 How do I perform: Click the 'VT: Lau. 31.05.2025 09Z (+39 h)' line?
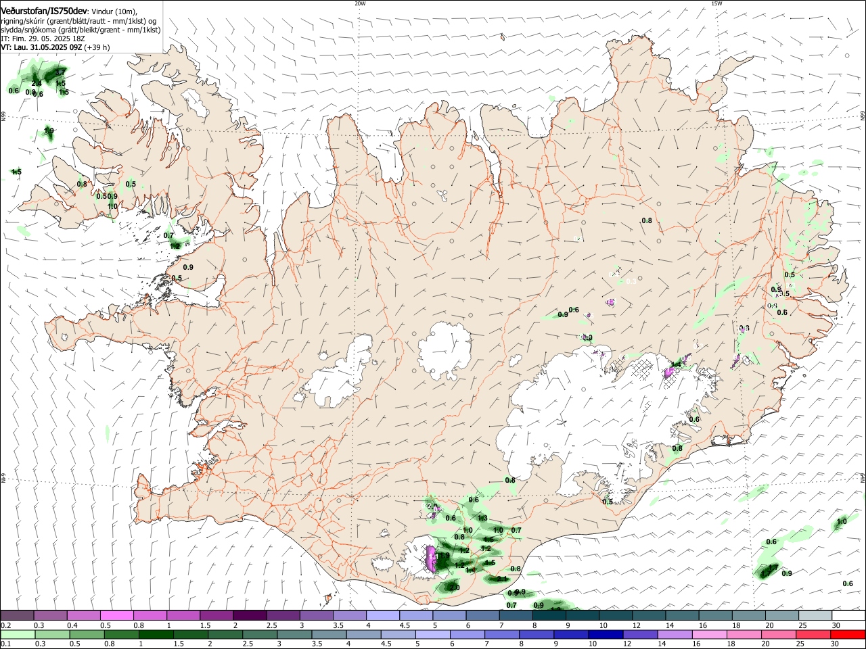55,47
